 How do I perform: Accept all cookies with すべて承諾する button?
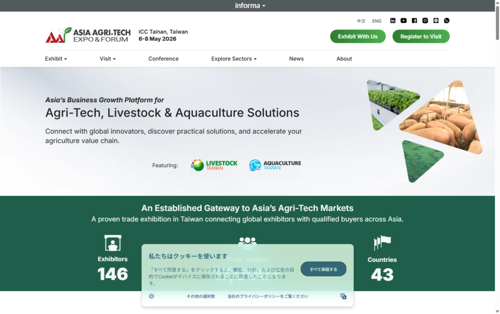coord(323,269)
